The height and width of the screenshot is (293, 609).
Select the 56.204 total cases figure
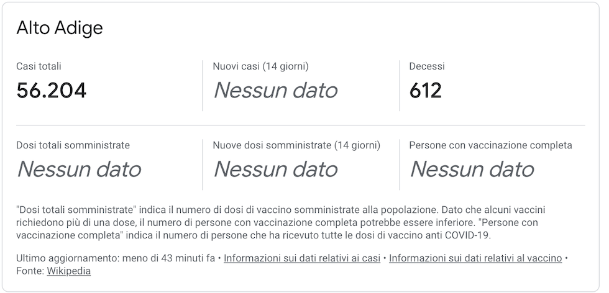pos(52,91)
